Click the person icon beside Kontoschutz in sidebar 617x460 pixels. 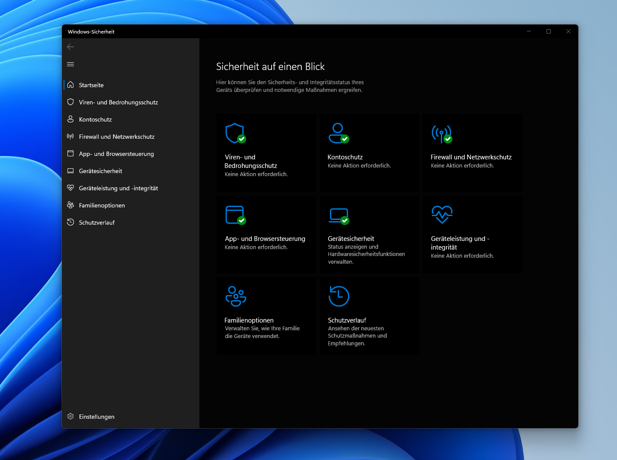[70, 119]
